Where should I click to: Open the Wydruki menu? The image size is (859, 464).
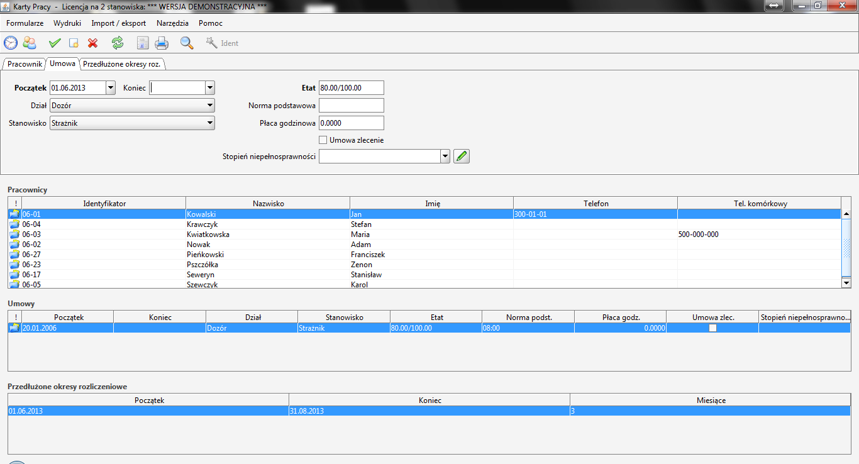tap(67, 23)
